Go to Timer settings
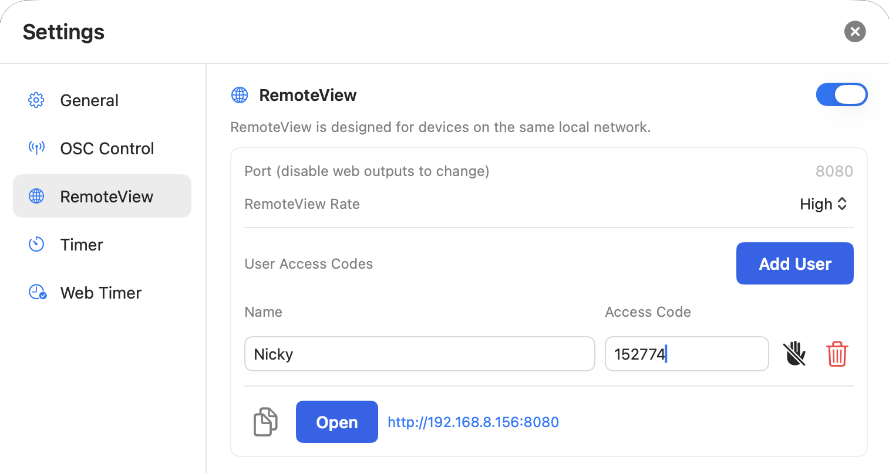Viewport: 889px width, 474px height. 102,245
